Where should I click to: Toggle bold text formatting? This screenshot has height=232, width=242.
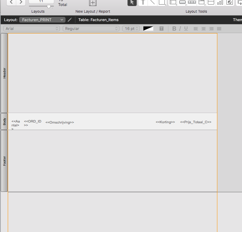(x=174, y=29)
